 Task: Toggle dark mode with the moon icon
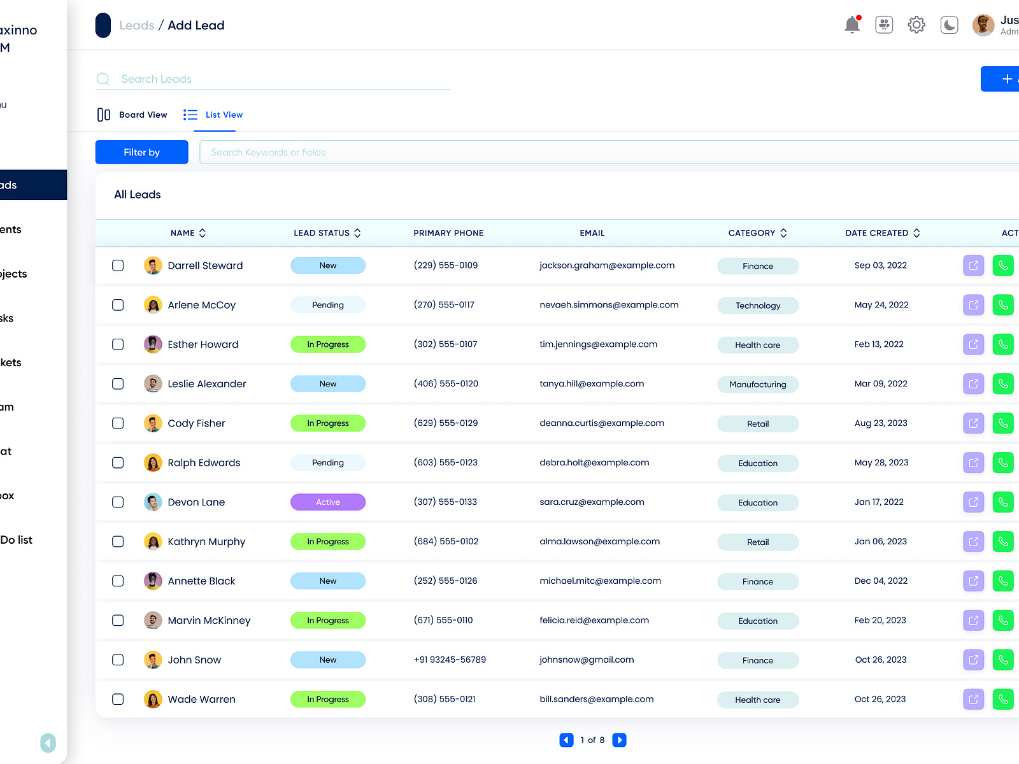coord(949,24)
